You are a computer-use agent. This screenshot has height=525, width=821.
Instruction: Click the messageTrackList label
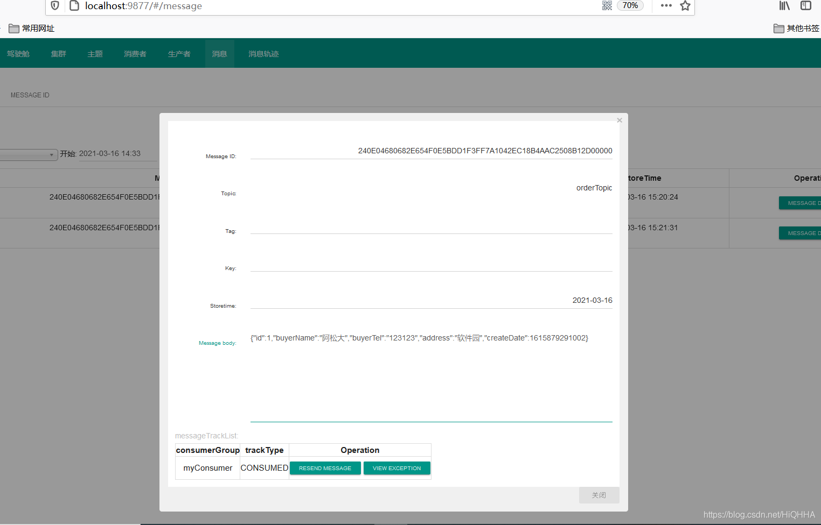207,436
